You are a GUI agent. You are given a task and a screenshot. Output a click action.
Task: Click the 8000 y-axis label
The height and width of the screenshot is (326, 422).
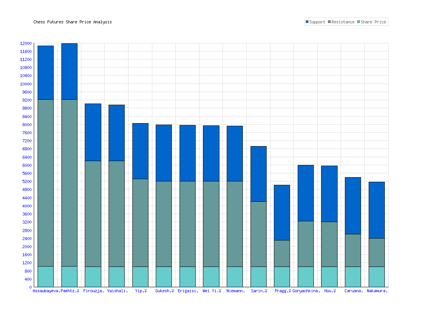(x=27, y=125)
